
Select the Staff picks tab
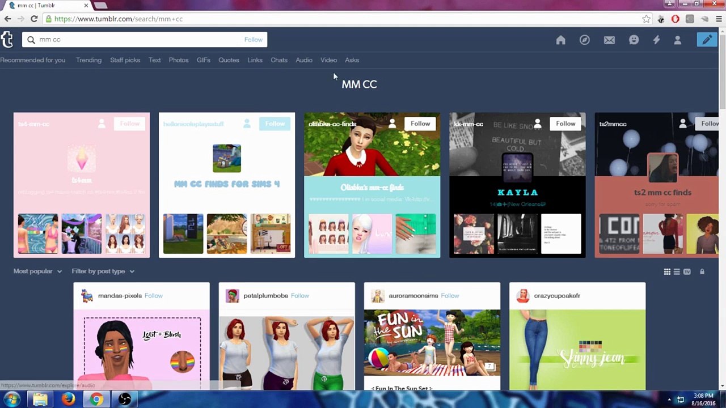[x=125, y=60]
